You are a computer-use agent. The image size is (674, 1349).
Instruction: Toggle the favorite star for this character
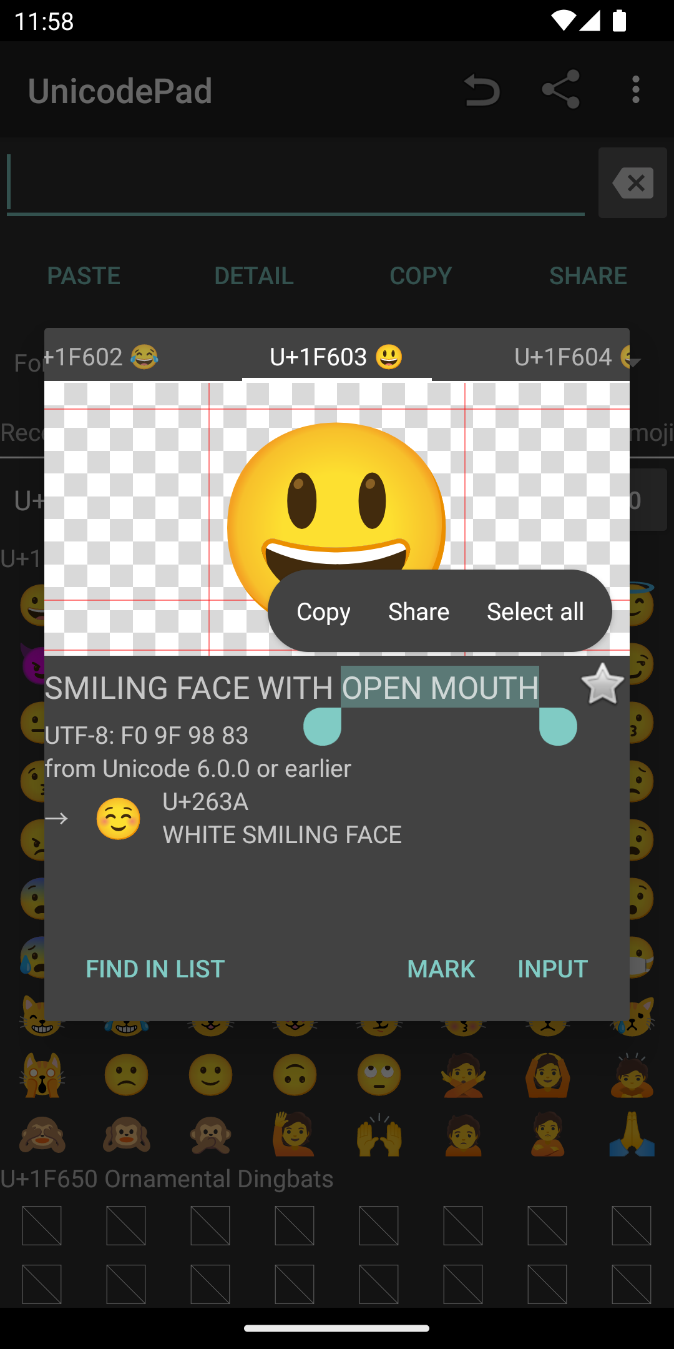point(602,685)
